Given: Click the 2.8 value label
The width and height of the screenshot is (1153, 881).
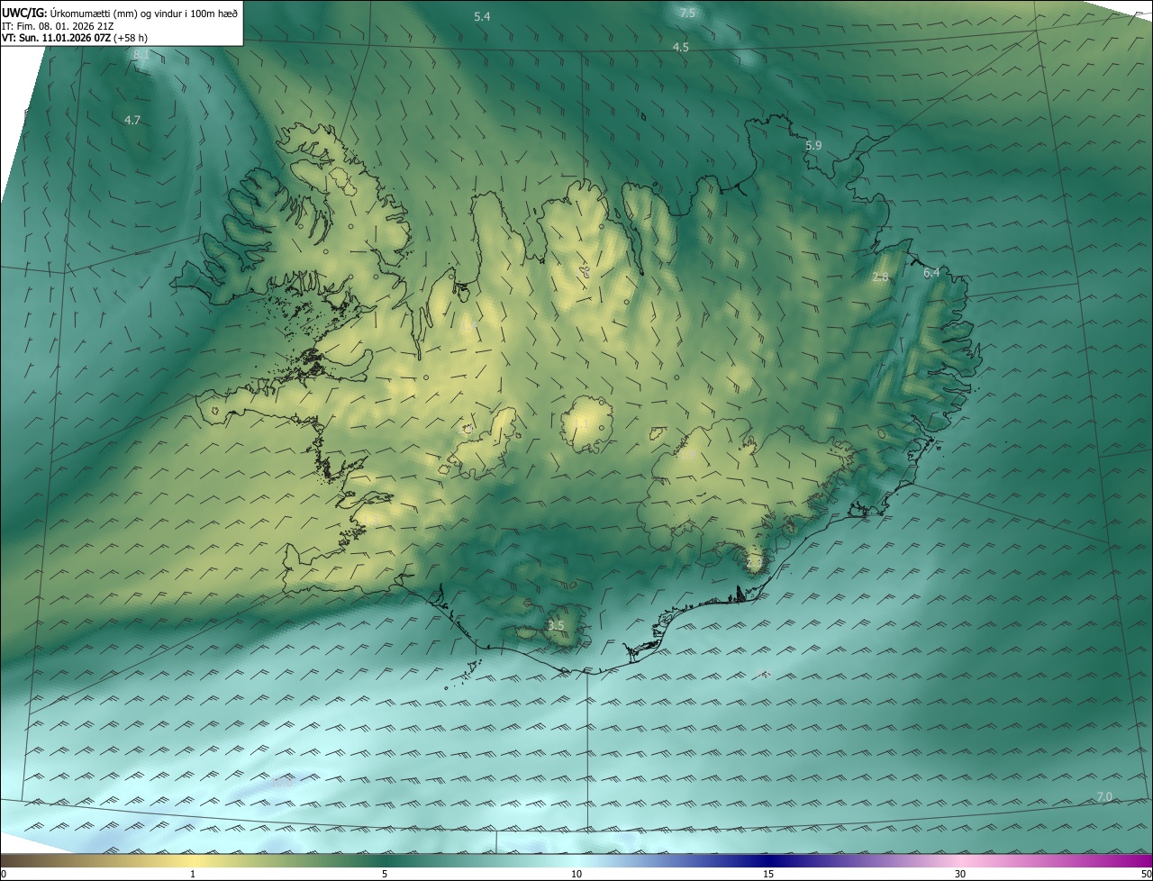Looking at the screenshot, I should click(x=881, y=277).
